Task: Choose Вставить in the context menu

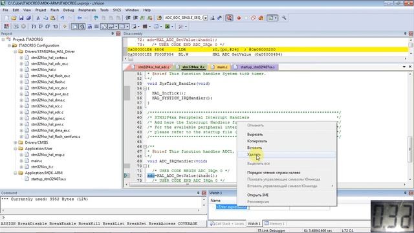Action: click(287, 148)
